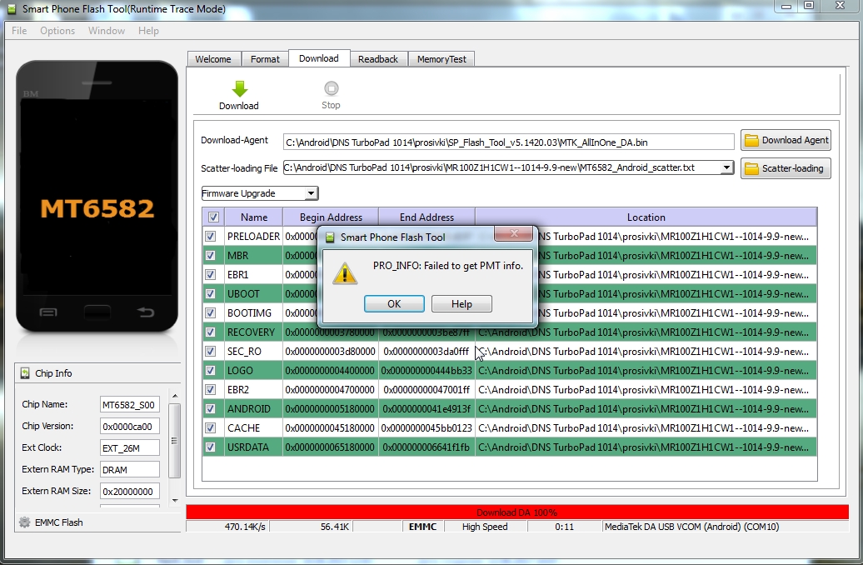Click the EMMC Flash gear icon

point(23,522)
